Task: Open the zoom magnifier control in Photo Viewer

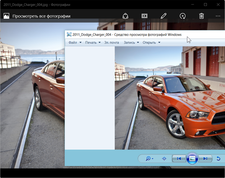Action: point(150,159)
